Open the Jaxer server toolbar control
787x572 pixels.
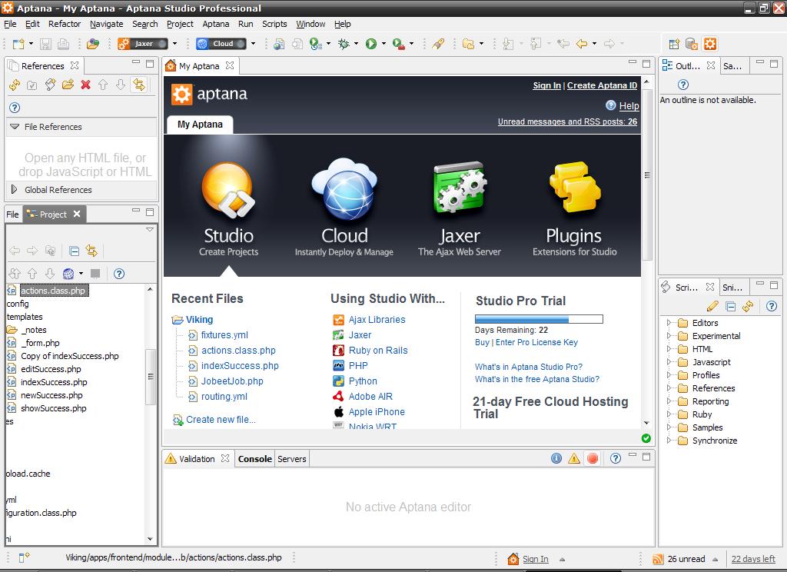tap(142, 44)
